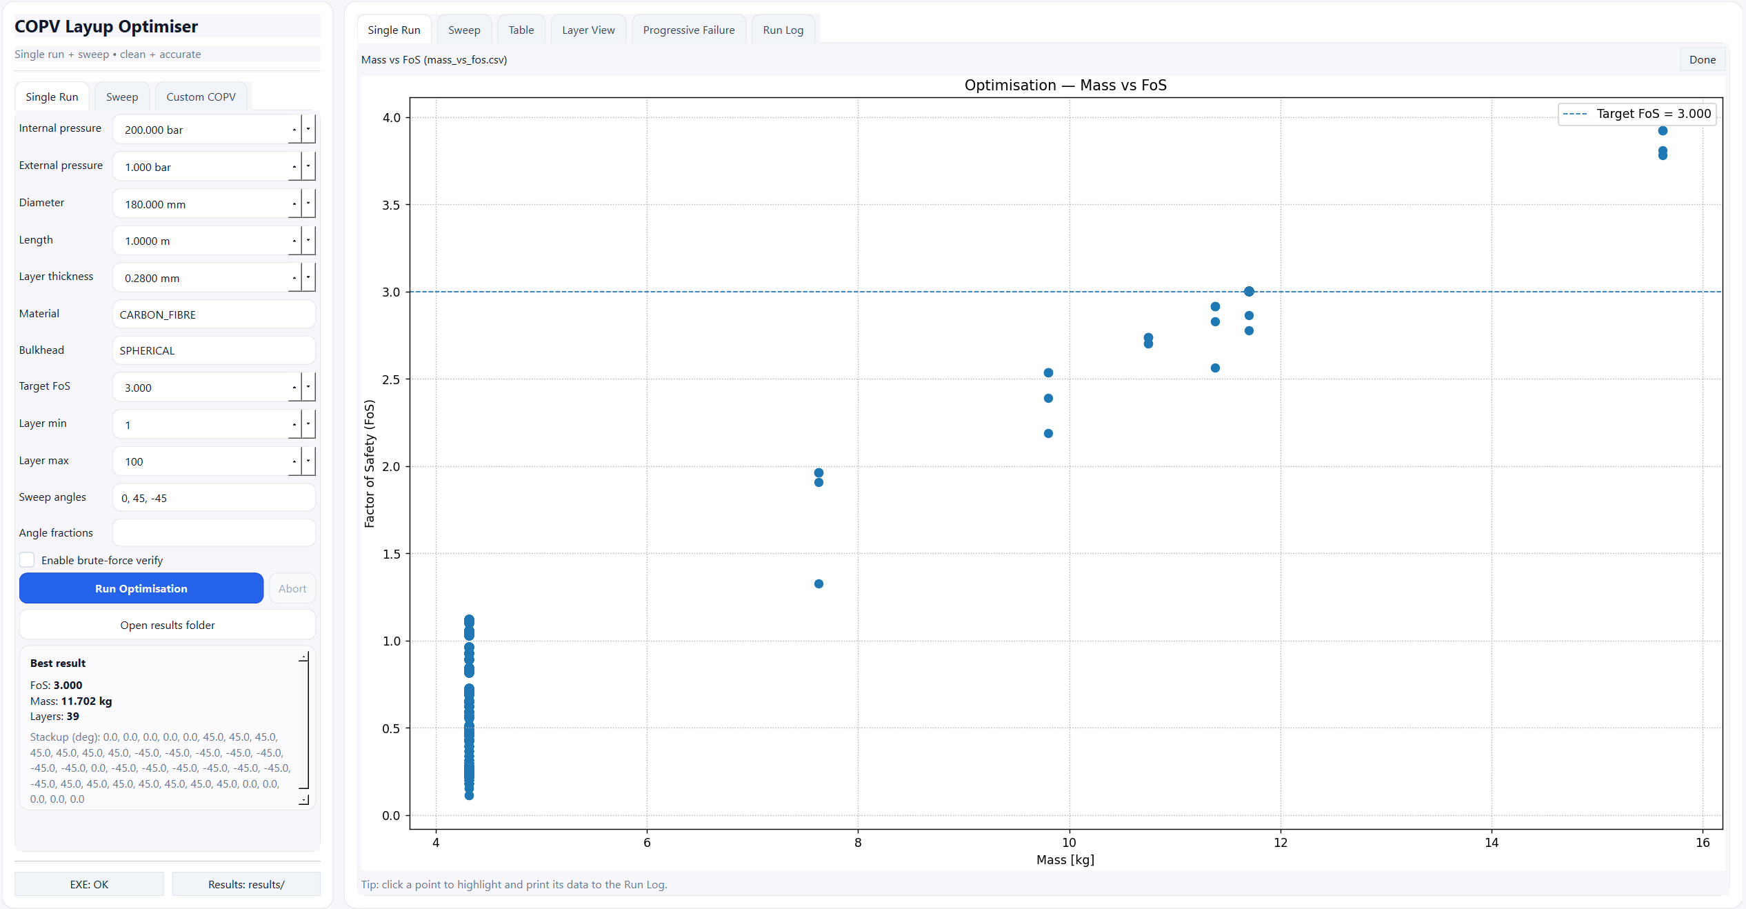Screen dimensions: 1746x909
Task: Open the Bulkhead combo box
Action: click(214, 350)
